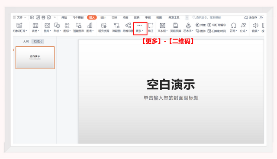Click the 智能图形 smart graphic icon
Screen dimensions: 277x159
pyautogui.click(x=78, y=28)
